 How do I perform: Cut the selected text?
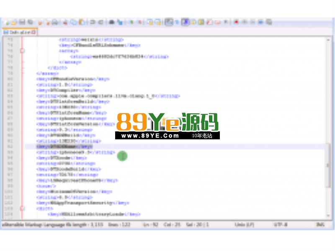click(65, 22)
